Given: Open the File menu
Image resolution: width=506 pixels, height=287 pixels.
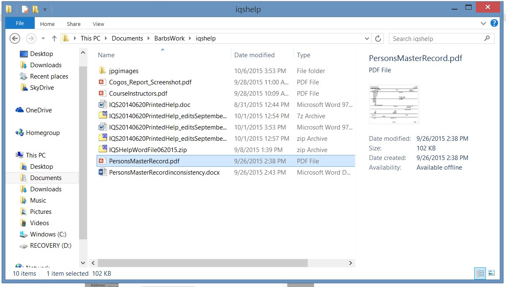Looking at the screenshot, I should (x=20, y=23).
